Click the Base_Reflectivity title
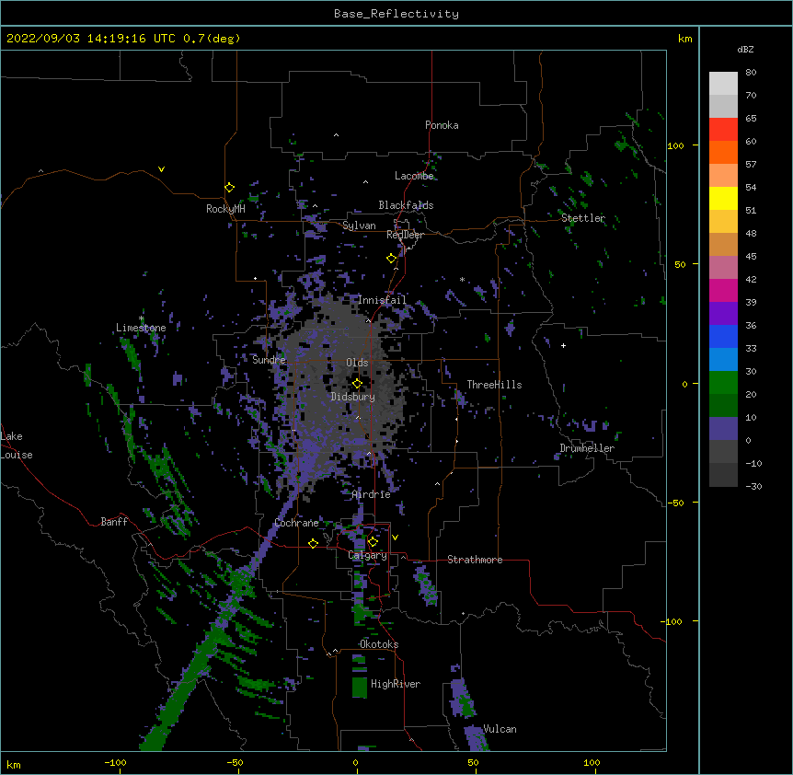The image size is (793, 775). click(x=396, y=14)
